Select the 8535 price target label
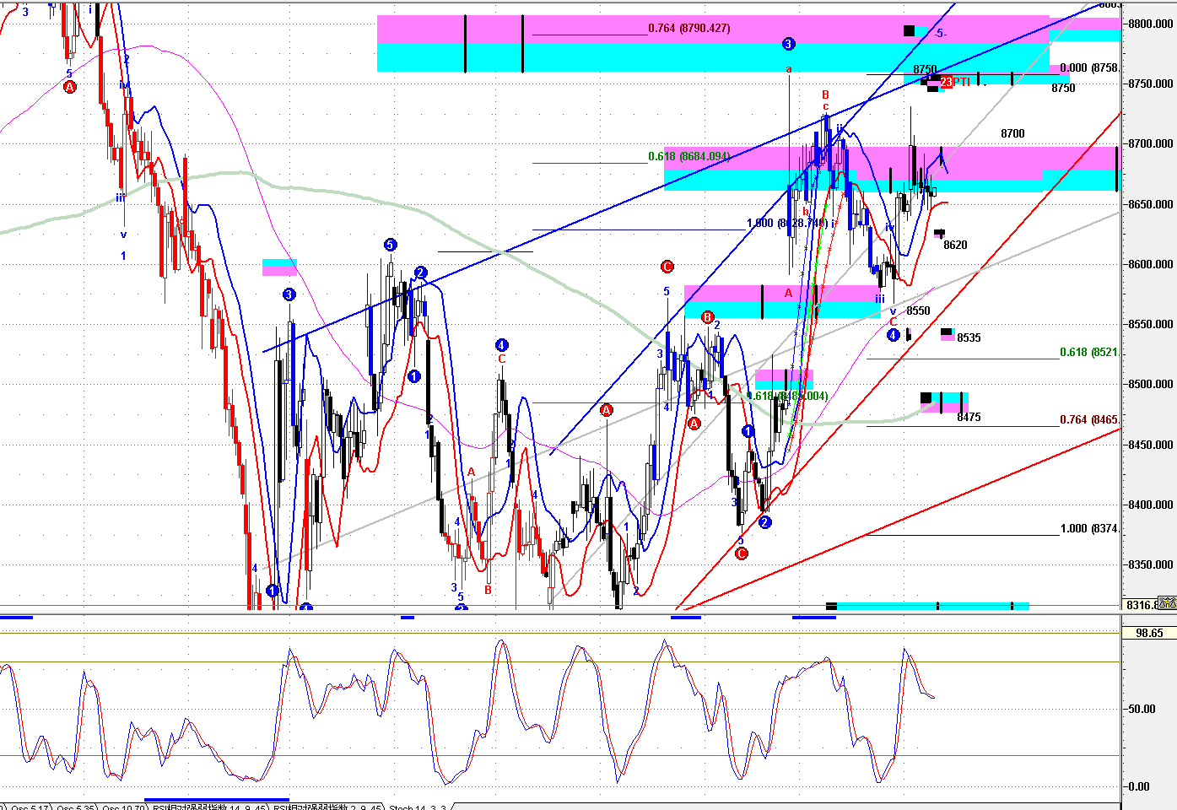This screenshot has width=1177, height=810. click(x=969, y=338)
